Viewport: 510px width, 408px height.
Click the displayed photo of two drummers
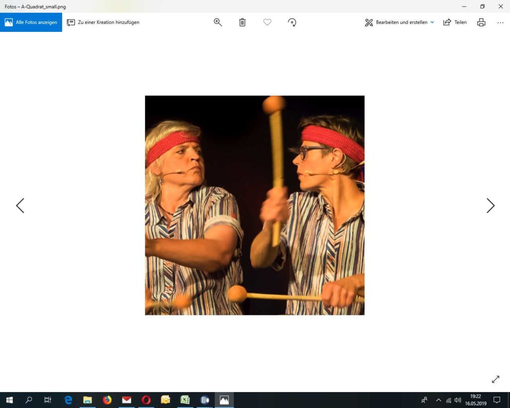(x=255, y=205)
